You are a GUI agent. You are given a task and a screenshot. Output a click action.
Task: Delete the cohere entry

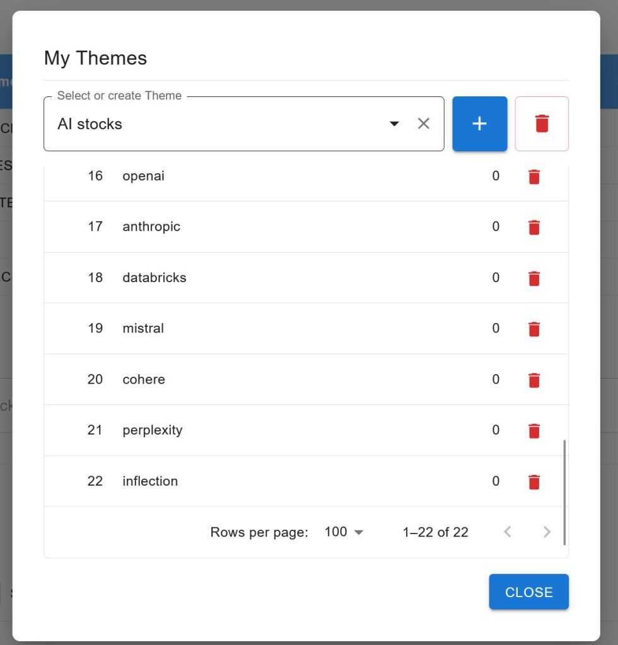tap(533, 380)
